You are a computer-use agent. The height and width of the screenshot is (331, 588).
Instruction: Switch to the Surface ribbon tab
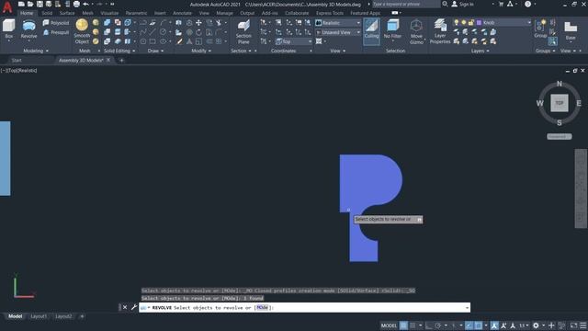coord(67,13)
